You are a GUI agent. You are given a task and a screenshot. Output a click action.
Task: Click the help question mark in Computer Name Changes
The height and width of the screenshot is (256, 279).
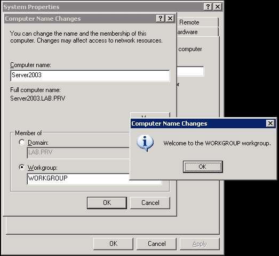(x=161, y=18)
